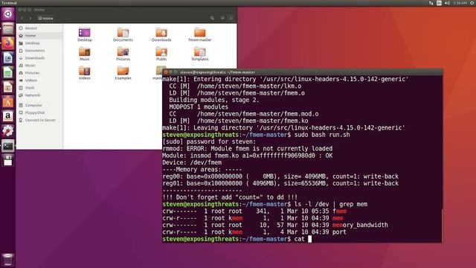Open the Downloads folder icon in Files

coord(161,35)
